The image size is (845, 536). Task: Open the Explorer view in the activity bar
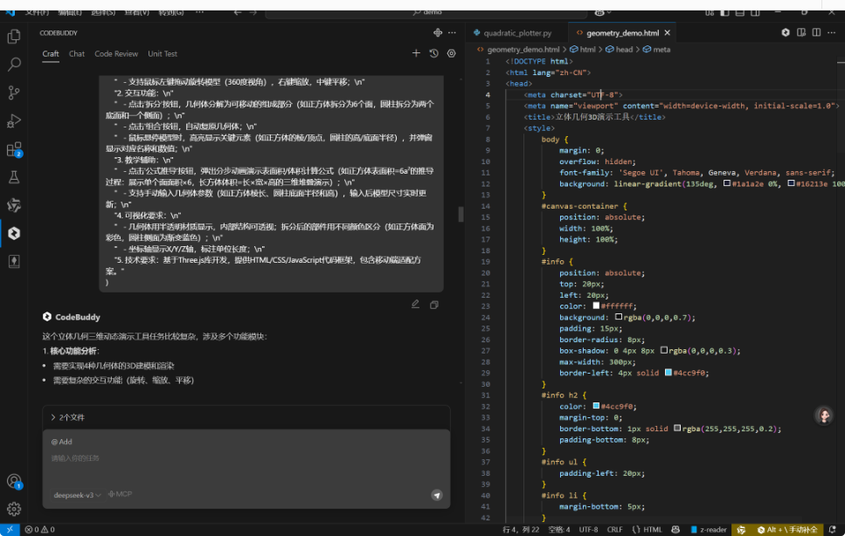14,36
